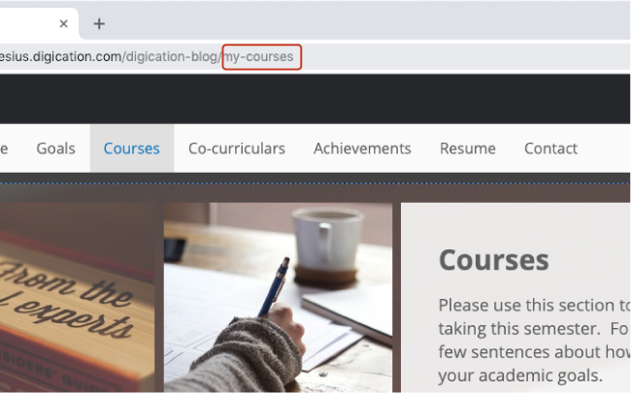
Task: Click the my-courses part of the URL
Action: click(259, 56)
